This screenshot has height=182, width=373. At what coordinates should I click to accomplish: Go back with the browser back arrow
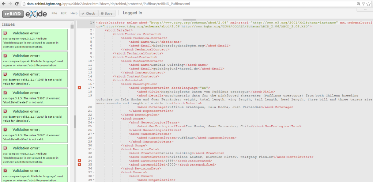pyautogui.click(x=4, y=4)
